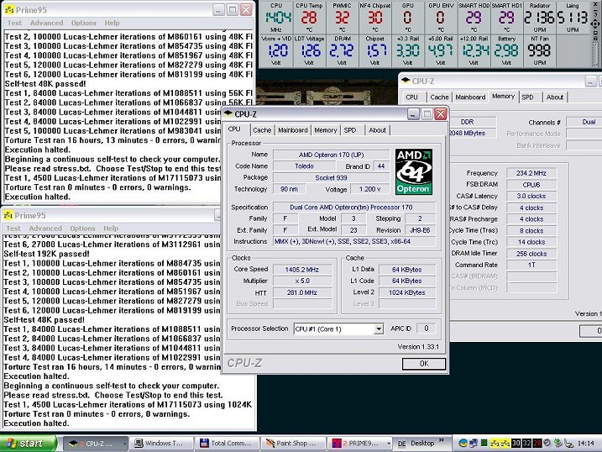Click the green square icon in the system tray
This screenshot has height=452, width=602.
click(484, 443)
